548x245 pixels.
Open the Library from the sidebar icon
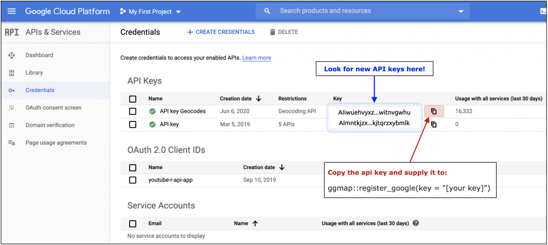(11, 73)
